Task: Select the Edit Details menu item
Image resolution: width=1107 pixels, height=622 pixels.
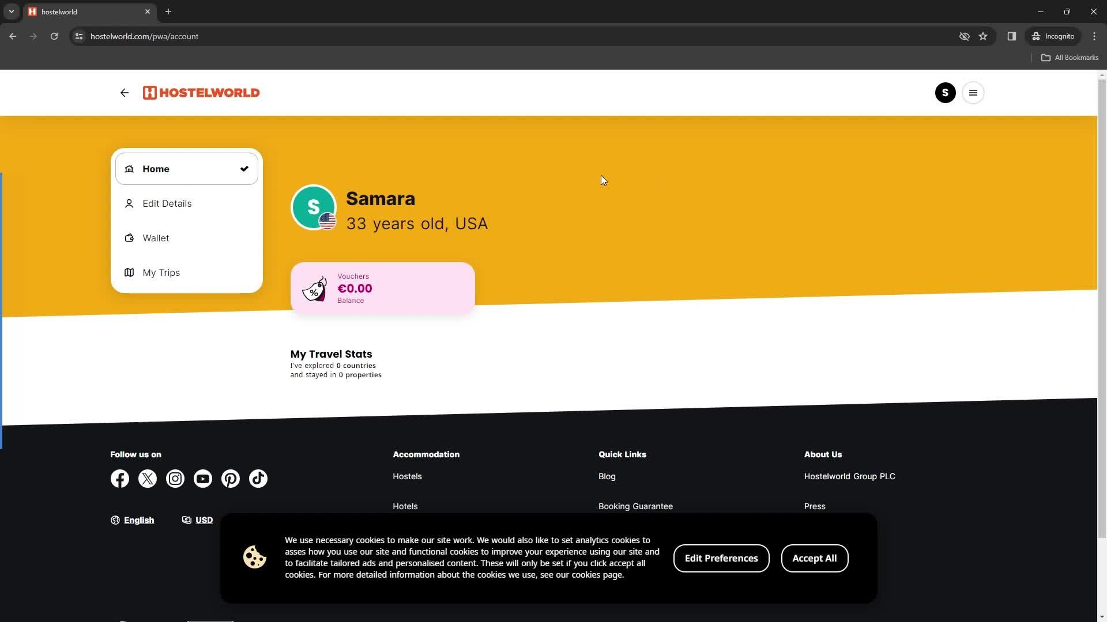Action: point(167,203)
